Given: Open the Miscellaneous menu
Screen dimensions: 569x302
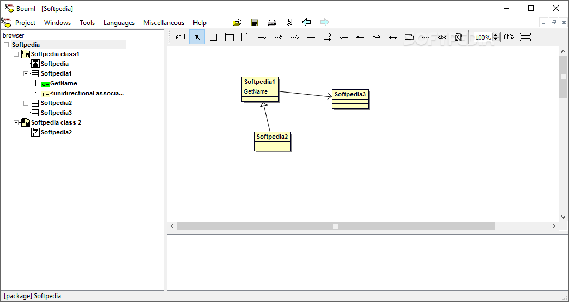Looking at the screenshot, I should (164, 22).
